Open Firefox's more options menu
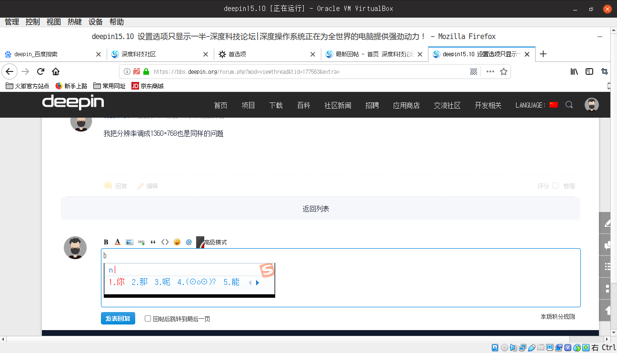Screen dimensions: 617x353 pos(490,71)
